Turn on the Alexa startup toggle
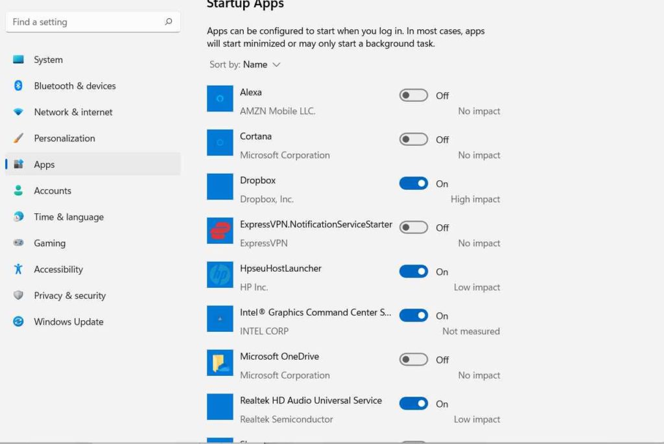This screenshot has height=444, width=664. click(x=413, y=95)
